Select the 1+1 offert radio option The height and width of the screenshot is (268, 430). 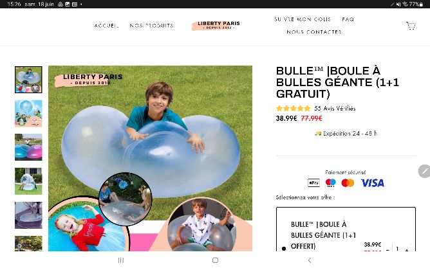tap(284, 249)
